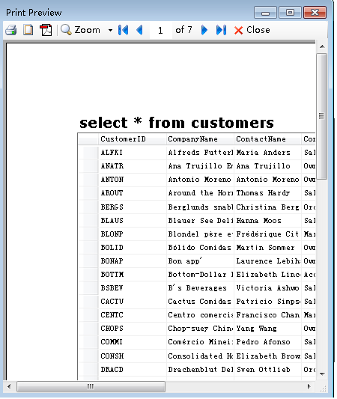Minimize the Print Preview window
This screenshot has width=337, height=399.
(265, 13)
